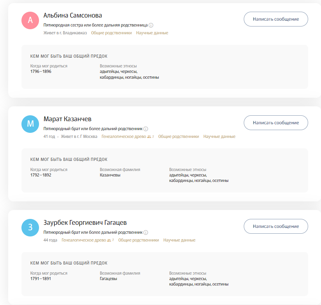
Task: Open Альбина's Научные данные link
Action: pyautogui.click(x=152, y=33)
